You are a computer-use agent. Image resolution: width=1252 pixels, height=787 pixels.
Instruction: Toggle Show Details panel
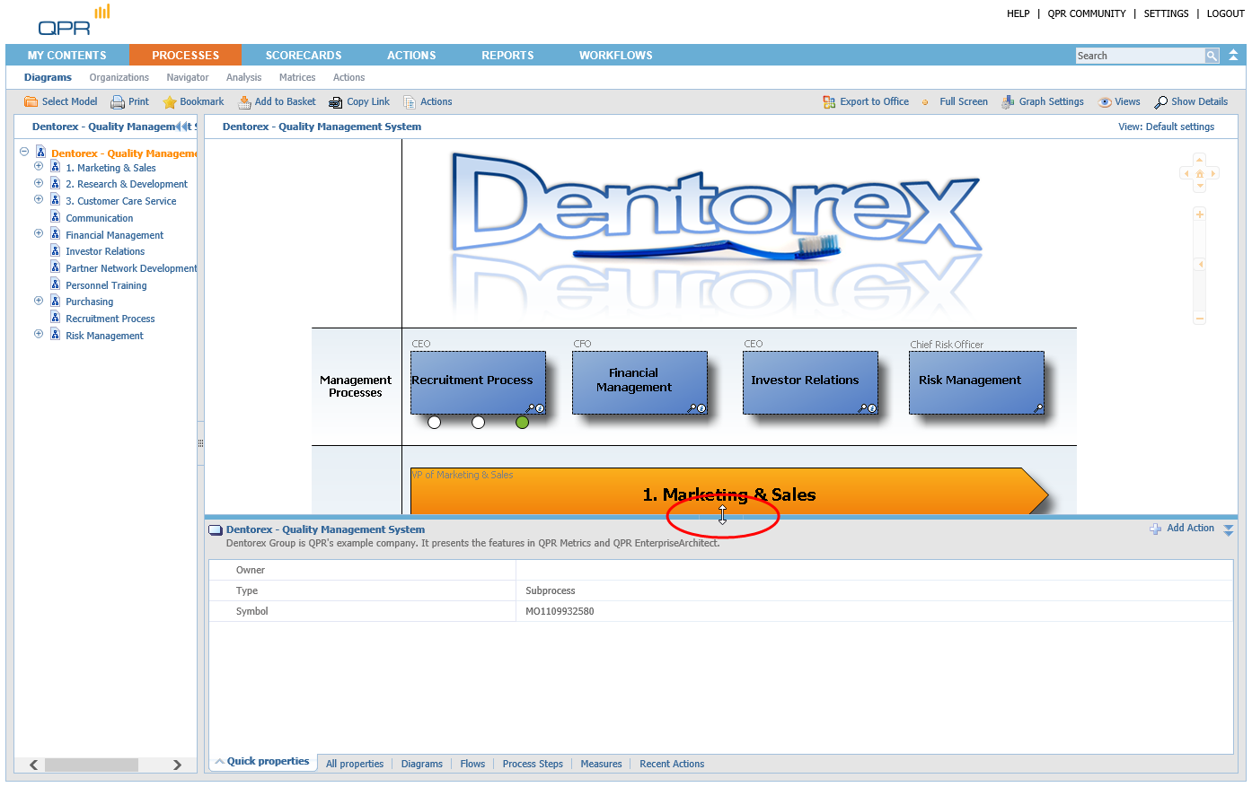point(1161,102)
